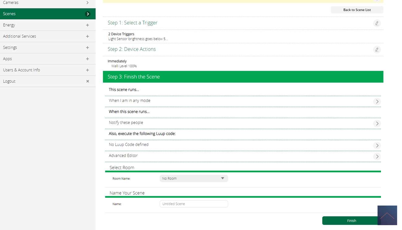Select Scenes in the sidebar menu

pyautogui.click(x=48, y=14)
